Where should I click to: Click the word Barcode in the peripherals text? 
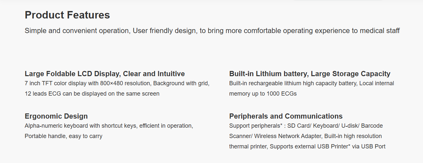click(372, 125)
